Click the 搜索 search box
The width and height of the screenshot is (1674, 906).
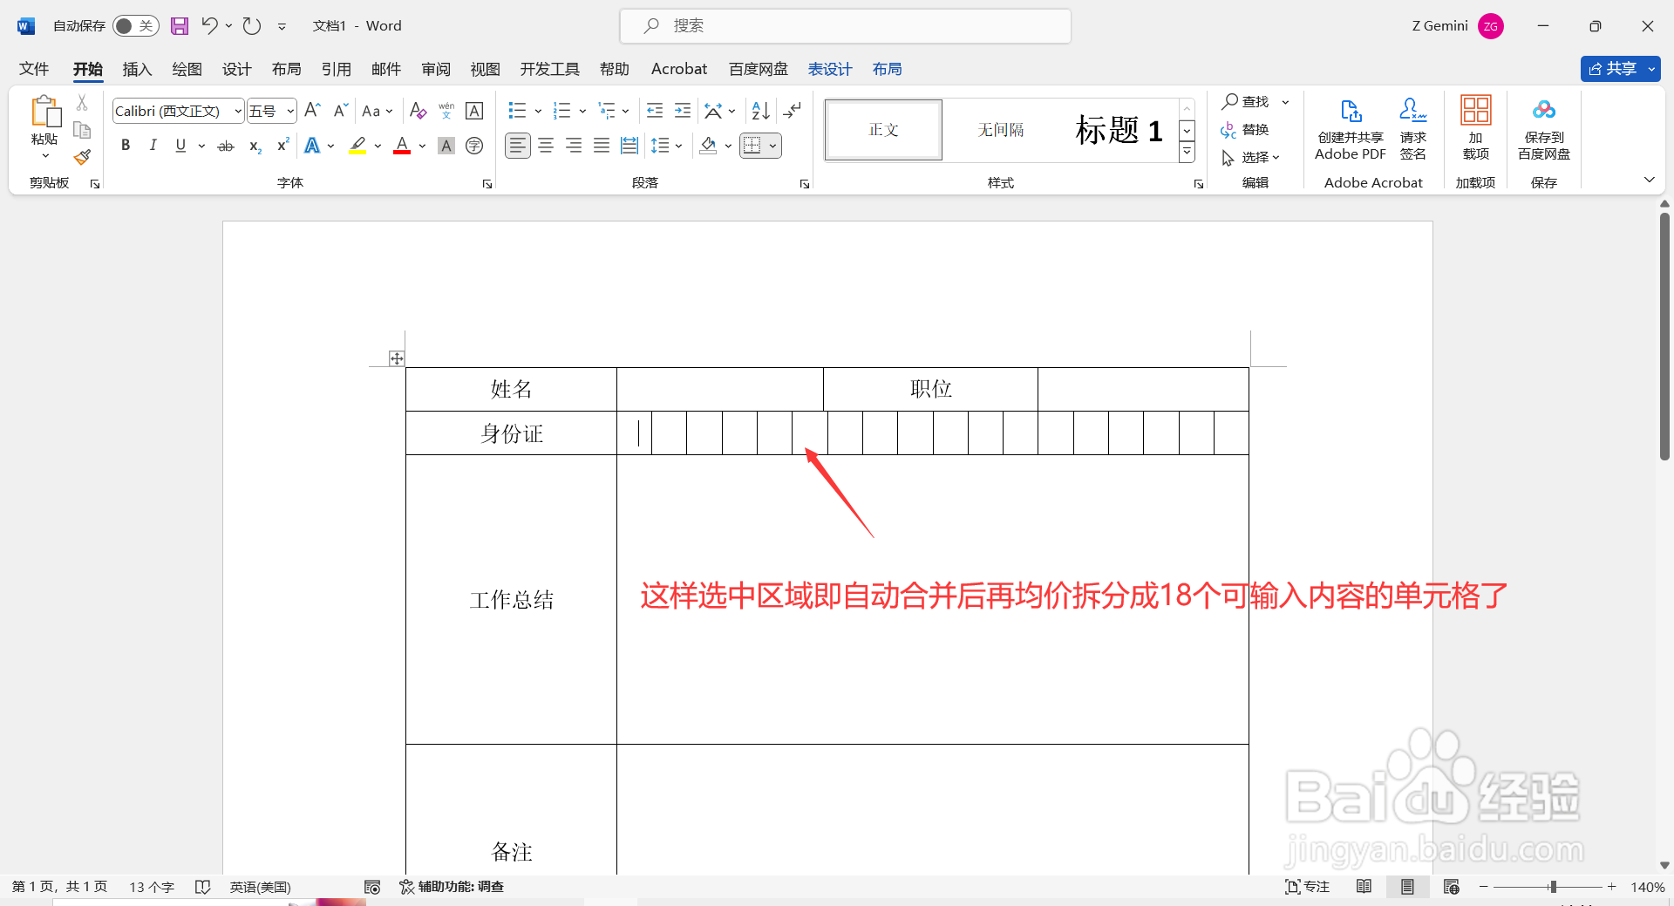click(x=844, y=25)
